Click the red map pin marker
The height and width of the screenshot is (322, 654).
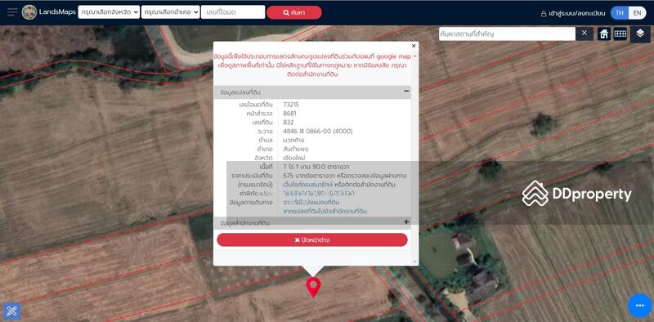pyautogui.click(x=313, y=287)
